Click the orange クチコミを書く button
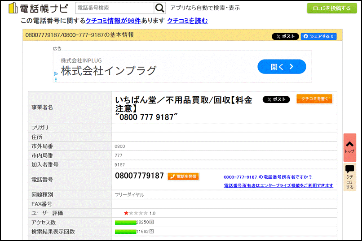362x241 pixels. (314, 99)
